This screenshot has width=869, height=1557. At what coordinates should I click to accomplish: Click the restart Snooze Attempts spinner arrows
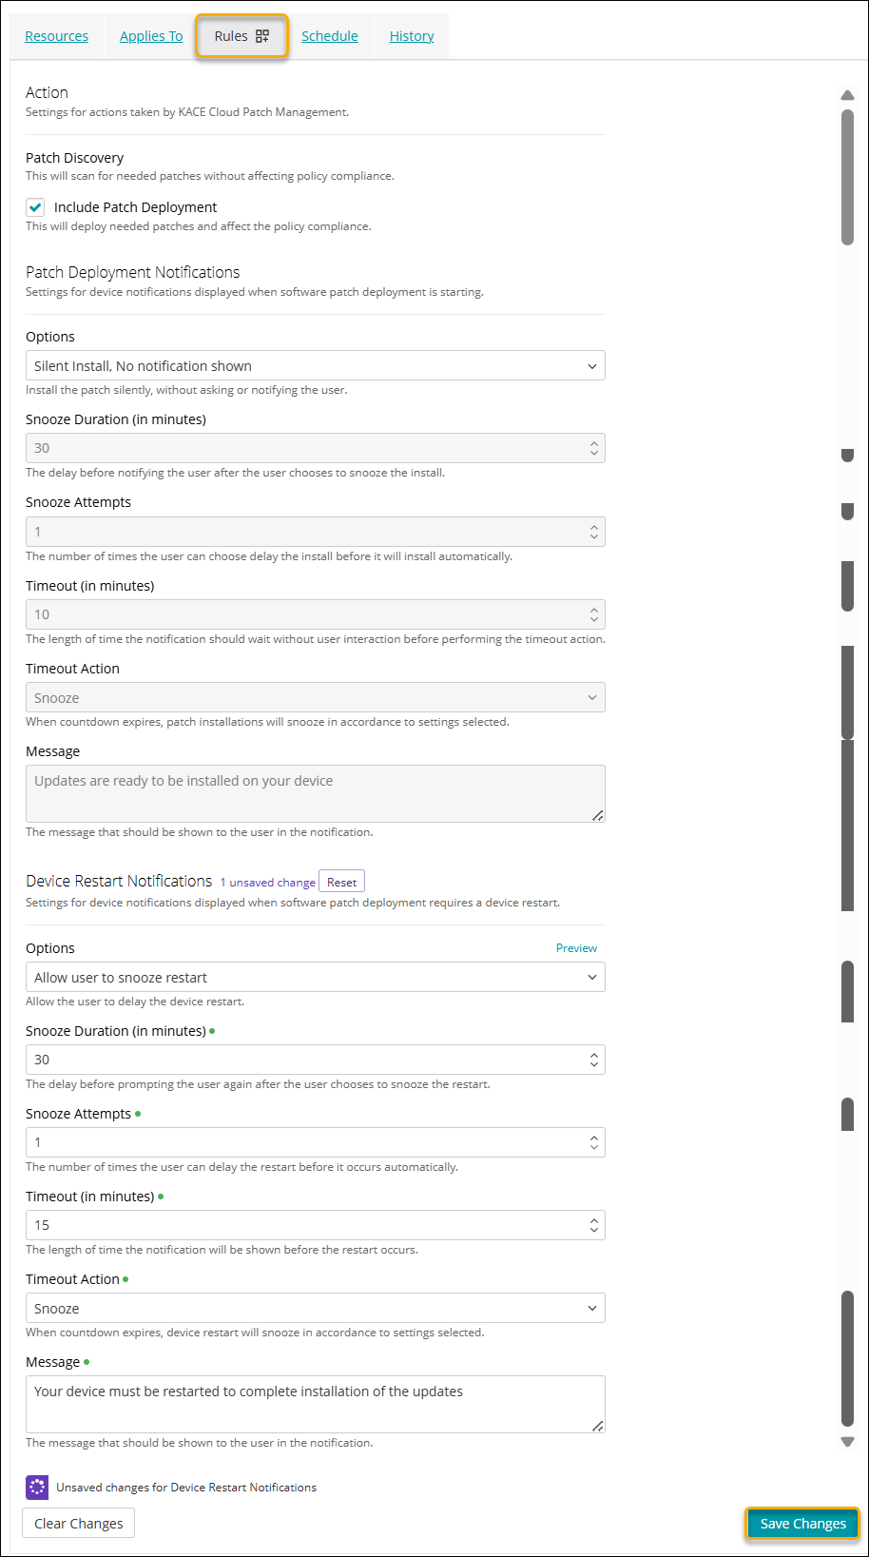coord(593,1142)
